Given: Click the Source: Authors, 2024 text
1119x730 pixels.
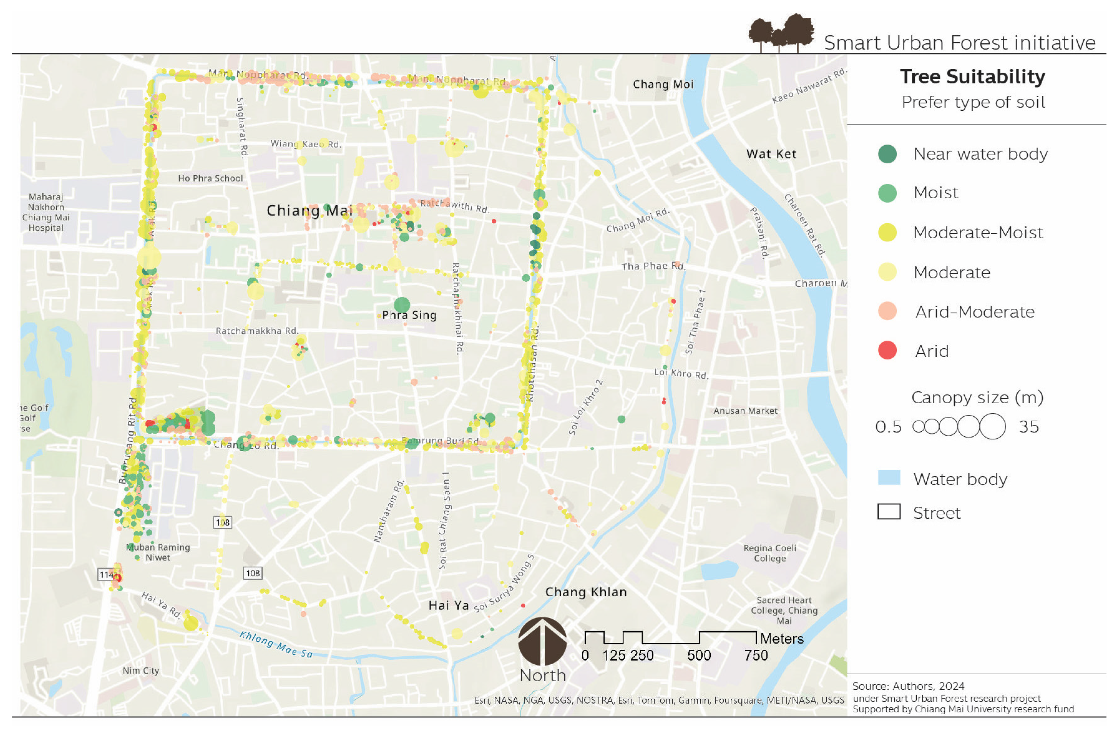Looking at the screenshot, I should [x=908, y=686].
